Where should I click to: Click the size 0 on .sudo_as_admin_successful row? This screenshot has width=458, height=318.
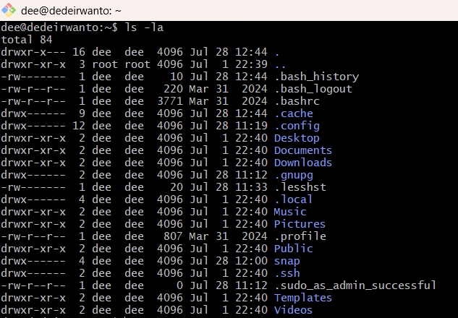[179, 285]
